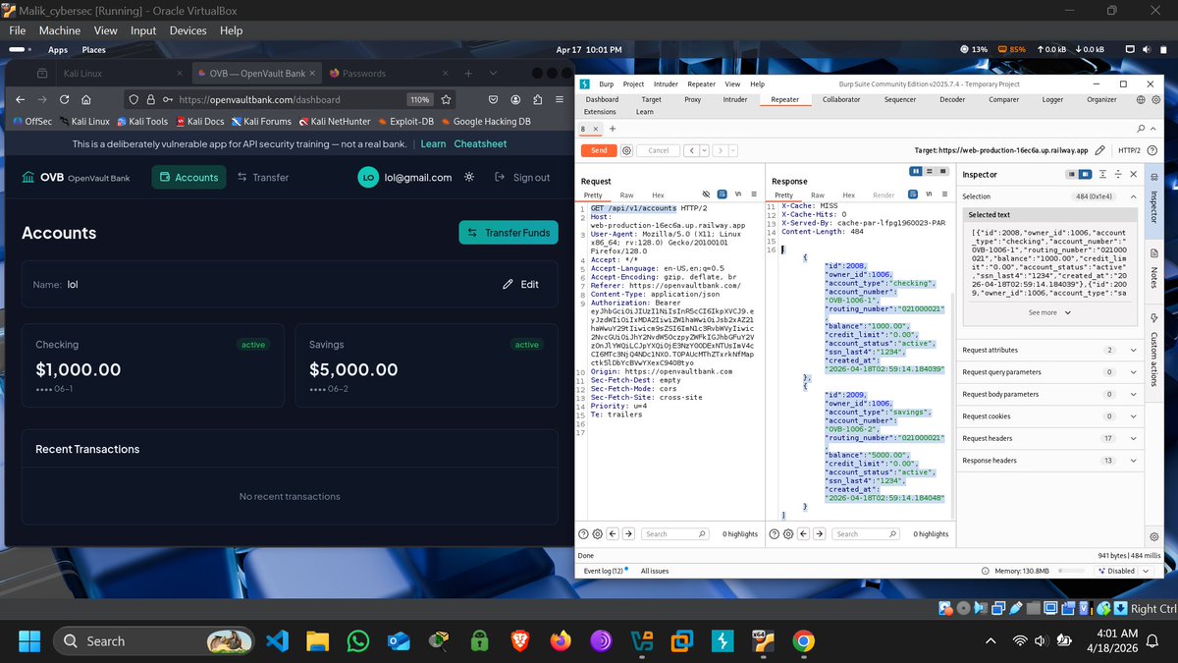Toggle Request pretty-print blue icon
The height and width of the screenshot is (663, 1178).
[722, 194]
